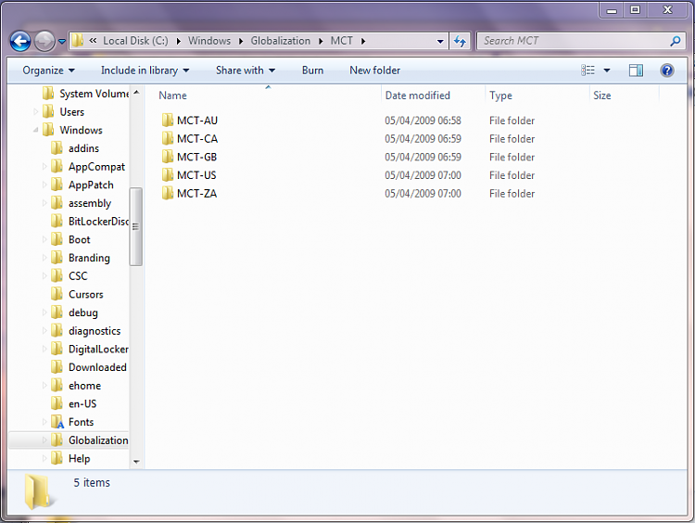Open recent pages dropdown beside navigation arrows

tap(62, 41)
